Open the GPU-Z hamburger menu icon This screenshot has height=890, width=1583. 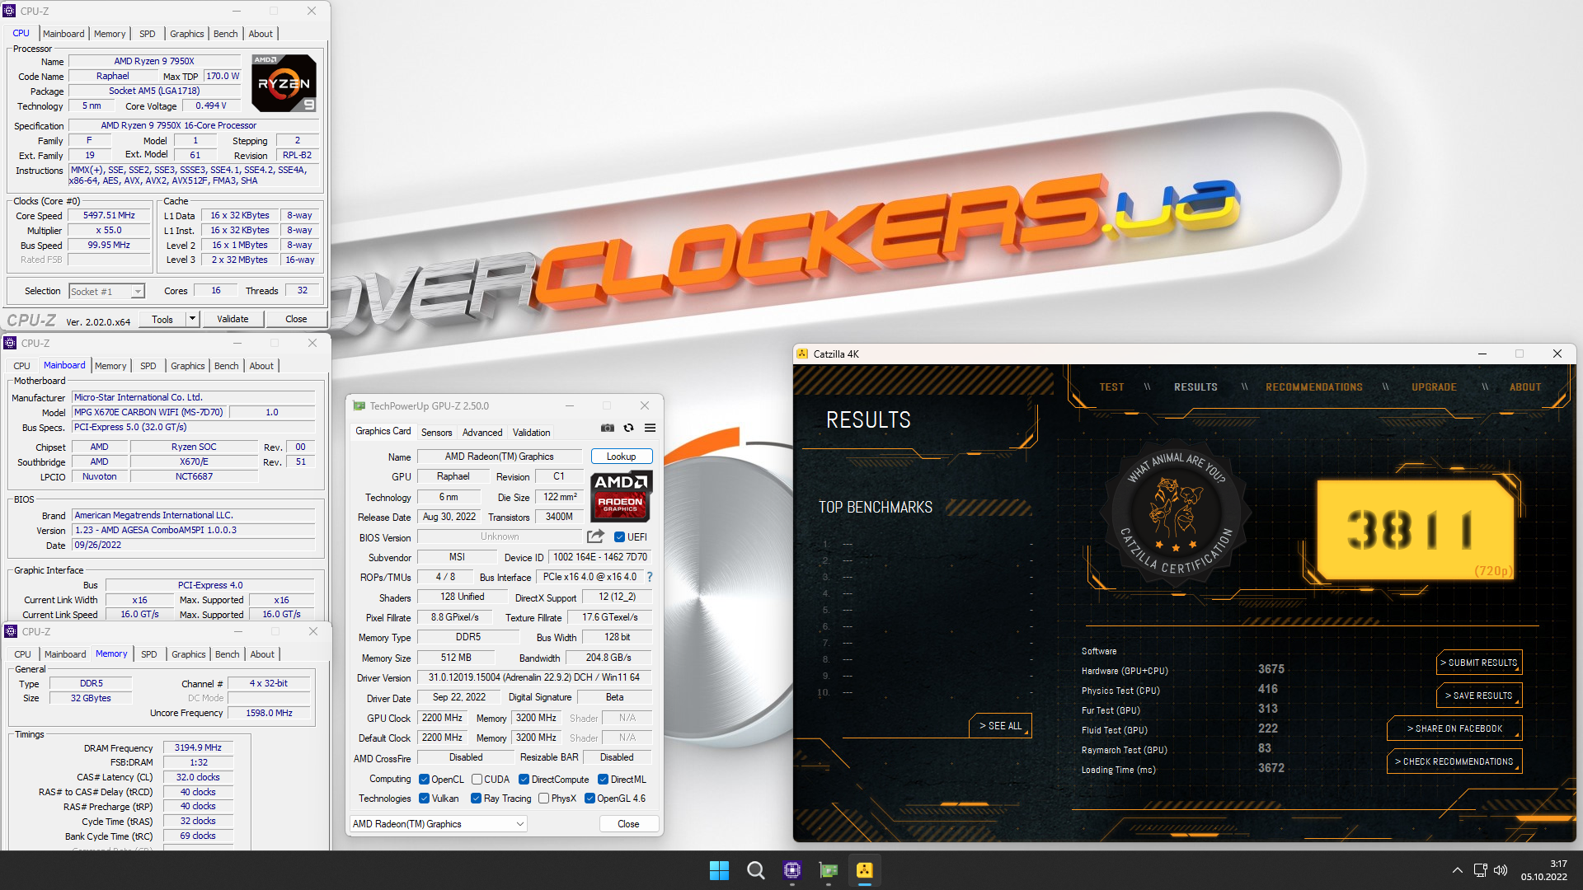[650, 428]
